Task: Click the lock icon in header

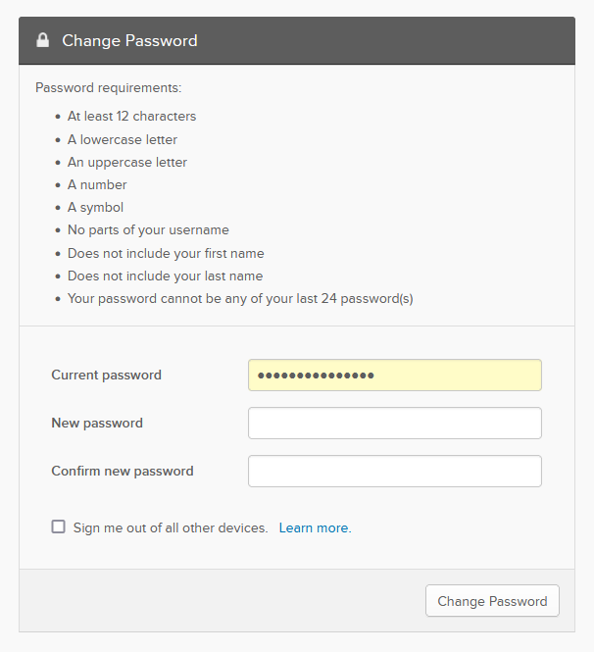Action: click(43, 40)
